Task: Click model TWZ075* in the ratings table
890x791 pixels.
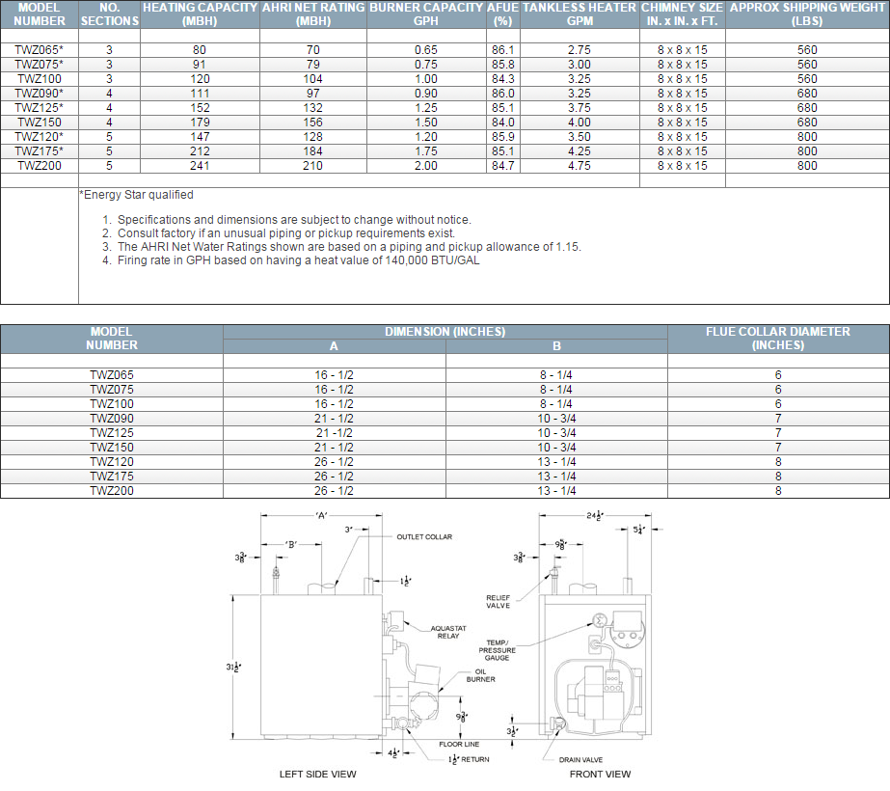Action: coord(40,65)
